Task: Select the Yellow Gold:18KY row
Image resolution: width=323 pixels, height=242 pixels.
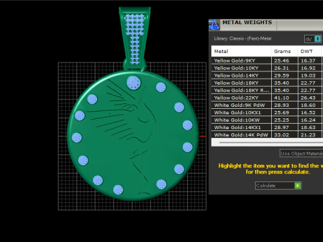Action: pyautogui.click(x=267, y=83)
